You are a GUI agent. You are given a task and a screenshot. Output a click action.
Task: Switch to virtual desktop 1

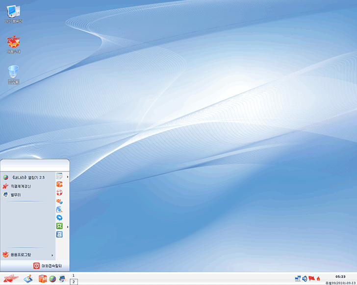point(74,276)
